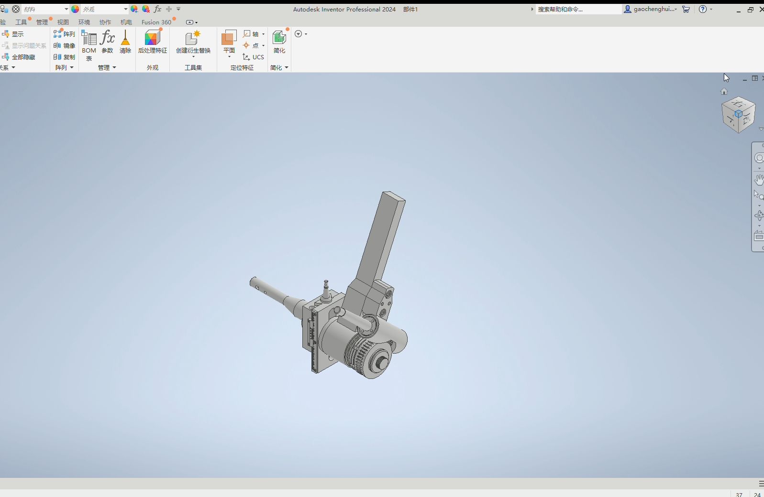
Task: Click the adjust appearance icon in quick access toolbar
Action: (x=134, y=9)
